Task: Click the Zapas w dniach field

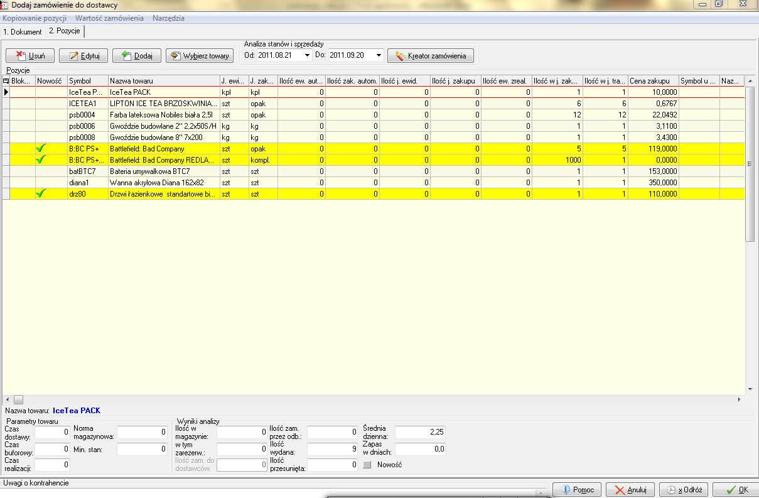Action: click(x=421, y=449)
